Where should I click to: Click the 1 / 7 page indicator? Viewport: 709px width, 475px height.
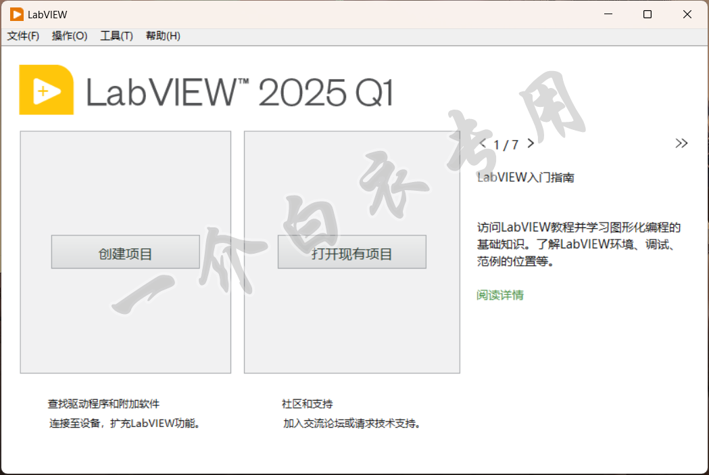point(506,145)
